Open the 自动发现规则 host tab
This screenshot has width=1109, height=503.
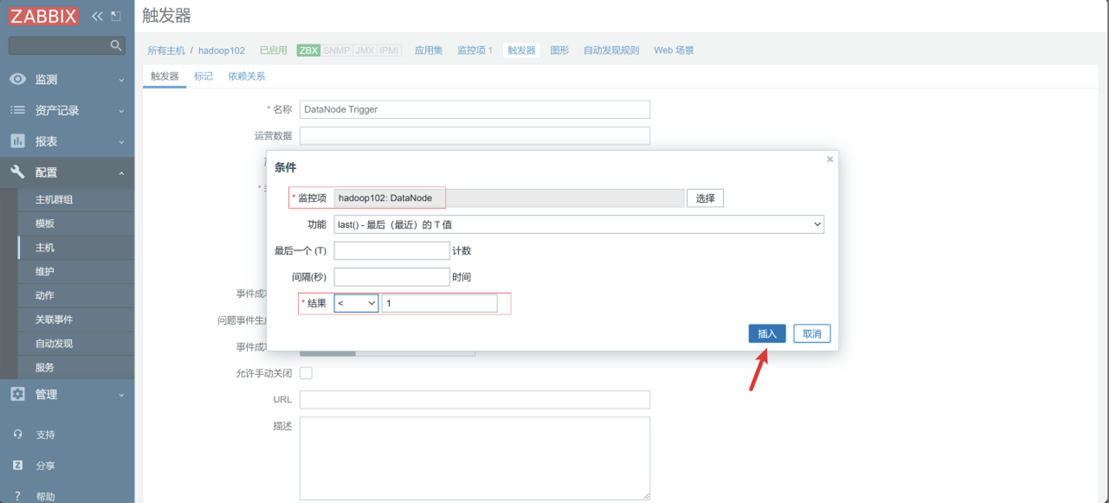tap(611, 50)
